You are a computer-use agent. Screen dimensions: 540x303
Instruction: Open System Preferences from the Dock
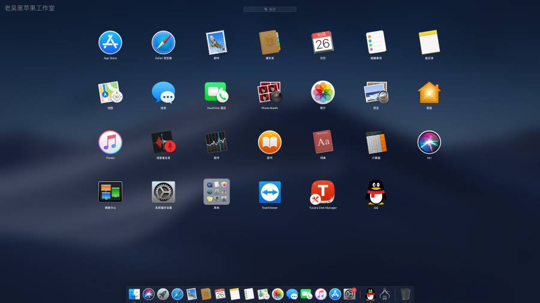pyautogui.click(x=350, y=294)
